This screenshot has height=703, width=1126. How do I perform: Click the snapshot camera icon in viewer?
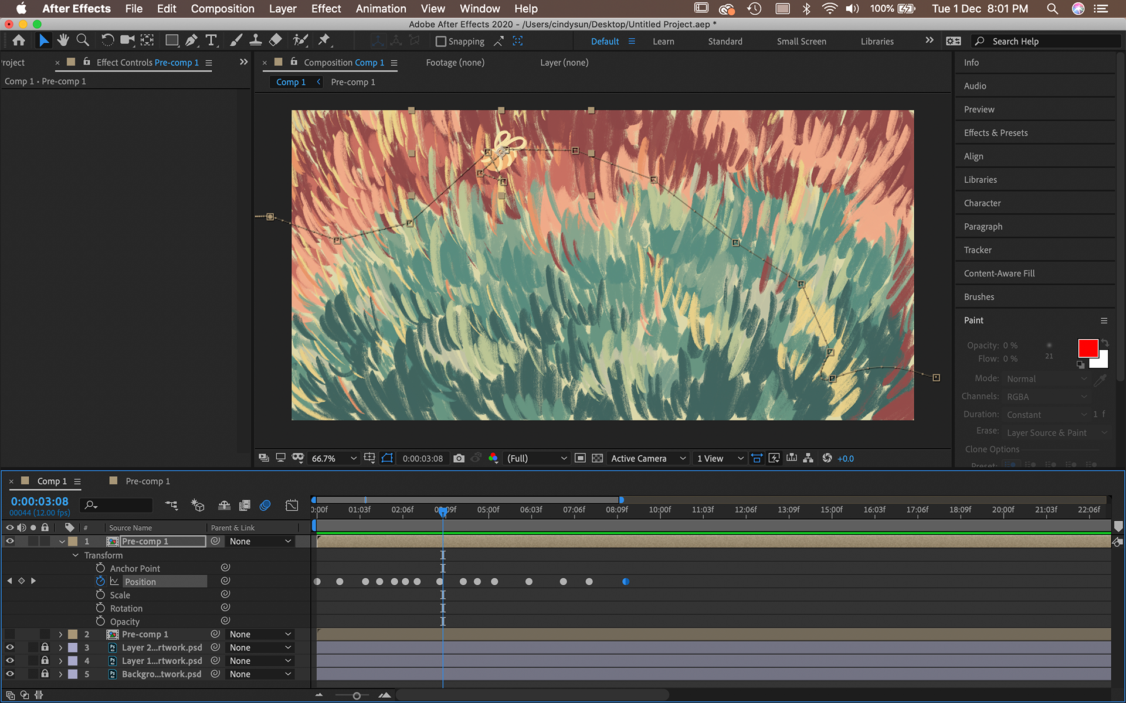click(x=459, y=458)
